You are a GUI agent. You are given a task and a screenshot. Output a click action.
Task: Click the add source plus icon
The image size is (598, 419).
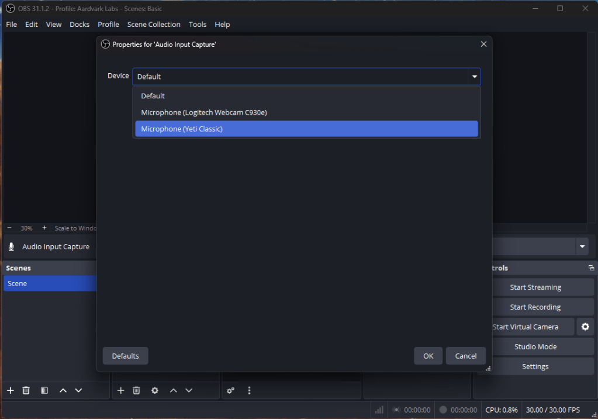point(121,390)
